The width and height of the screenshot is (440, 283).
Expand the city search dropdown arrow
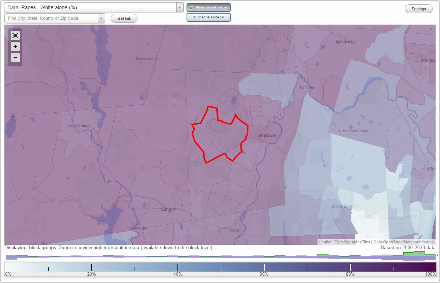101,18
